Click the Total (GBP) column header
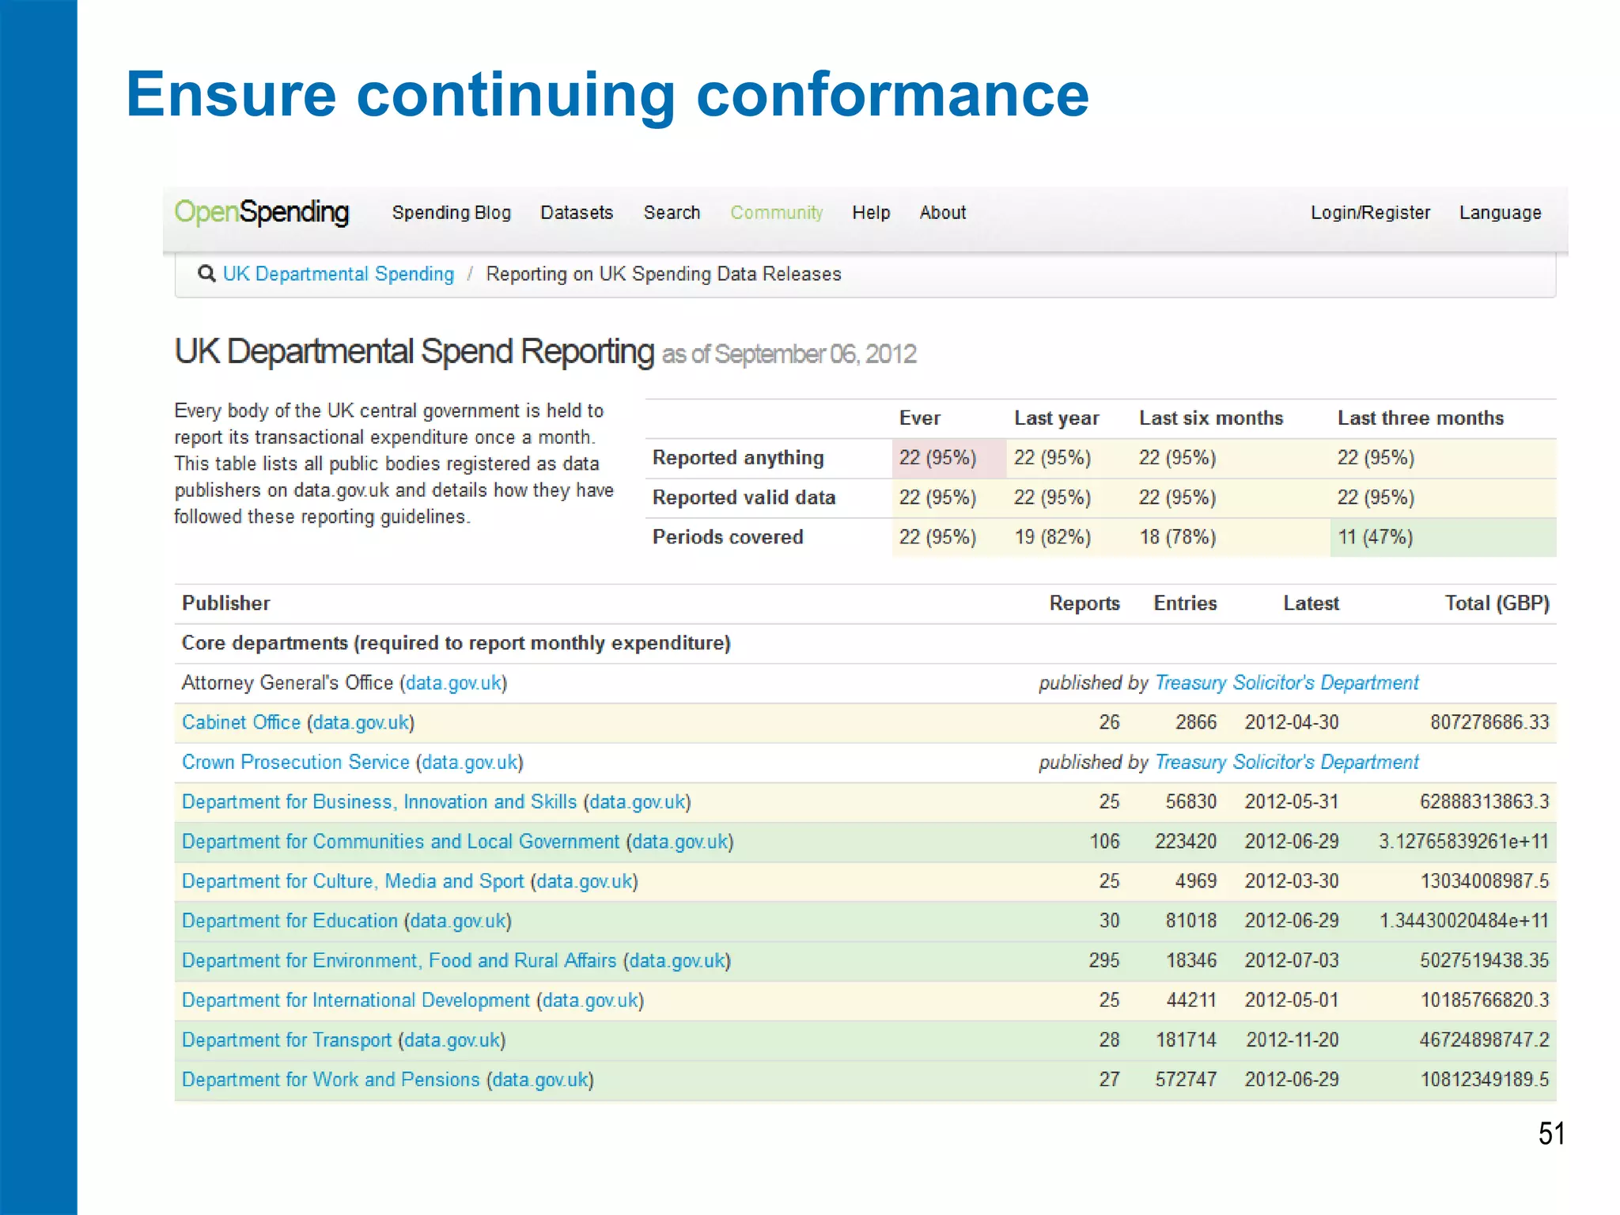1620x1215 pixels. (1497, 604)
